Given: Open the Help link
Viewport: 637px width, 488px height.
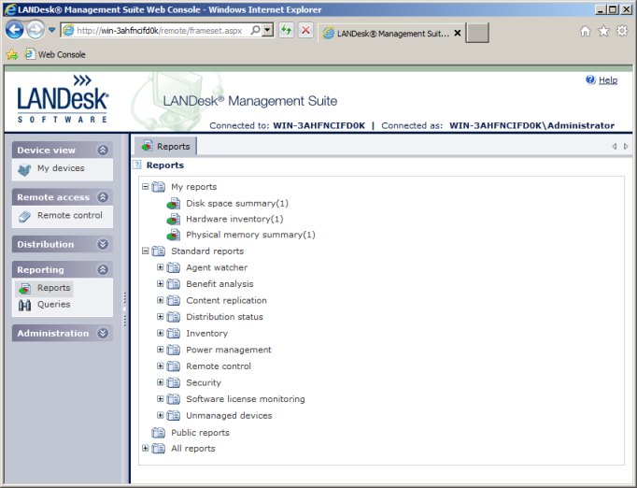Looking at the screenshot, I should (x=608, y=80).
